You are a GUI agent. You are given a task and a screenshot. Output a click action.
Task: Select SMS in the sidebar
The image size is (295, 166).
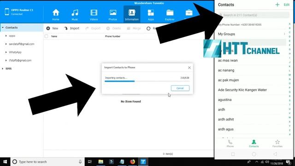8,69
